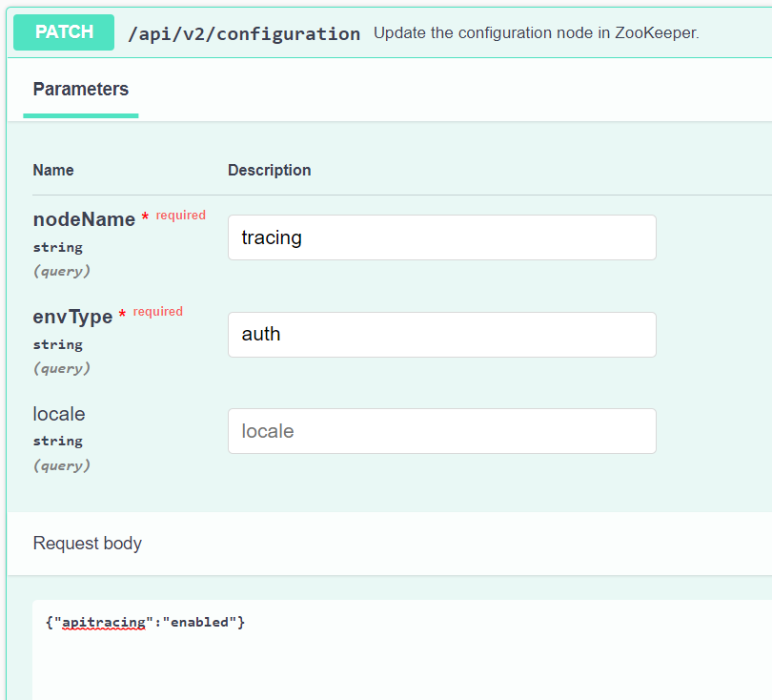Click the envType parameter label

click(72, 317)
